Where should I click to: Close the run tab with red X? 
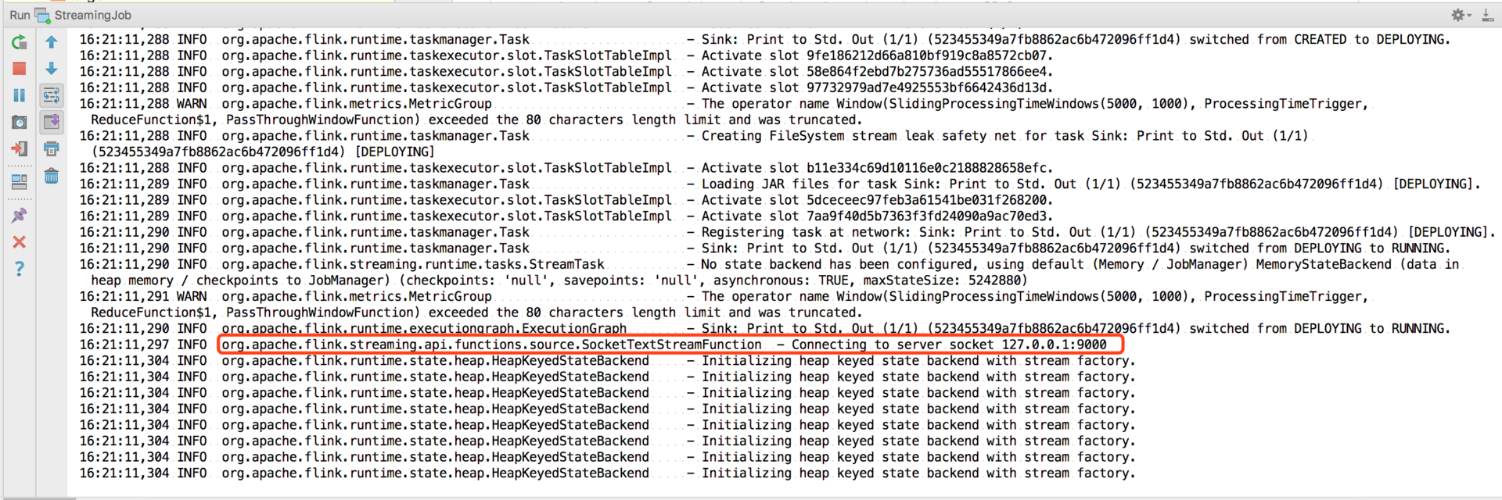click(x=20, y=242)
